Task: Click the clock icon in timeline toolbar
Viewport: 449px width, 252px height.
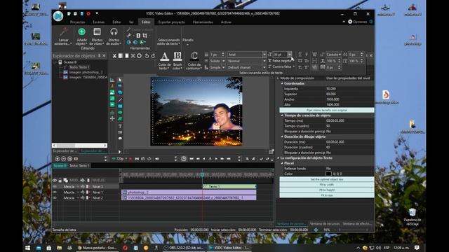Action: click(x=184, y=159)
